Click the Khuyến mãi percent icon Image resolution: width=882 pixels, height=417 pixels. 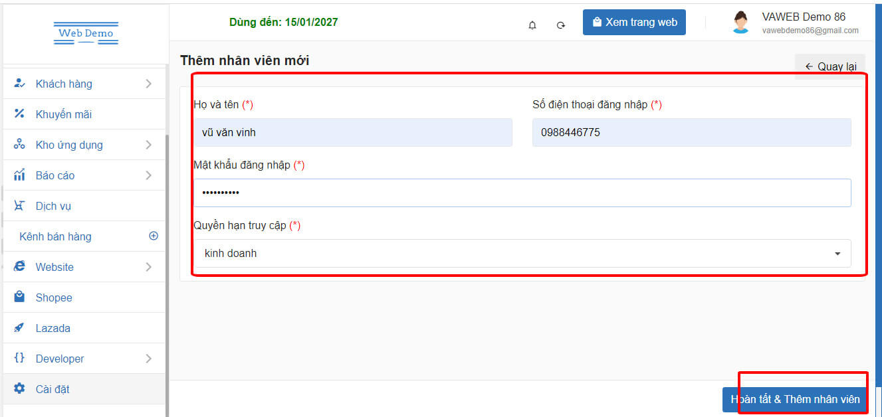(x=20, y=114)
